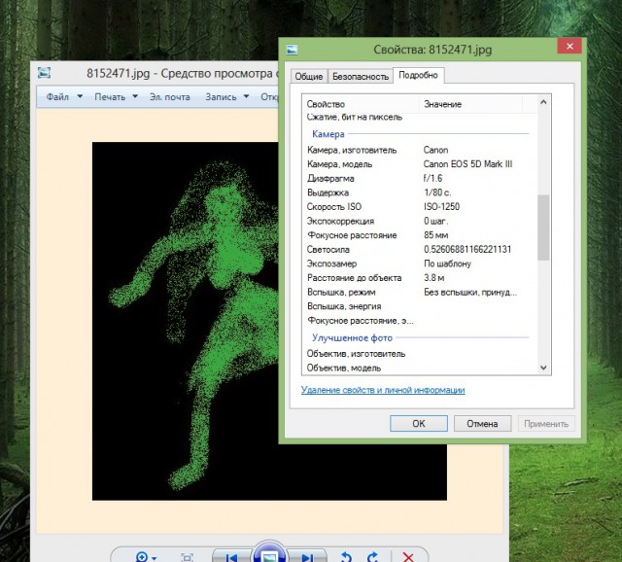622x562 pixels.
Task: Select the Выдержка property row
Action: (420, 193)
